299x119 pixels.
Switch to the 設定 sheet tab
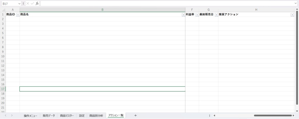click(82, 116)
